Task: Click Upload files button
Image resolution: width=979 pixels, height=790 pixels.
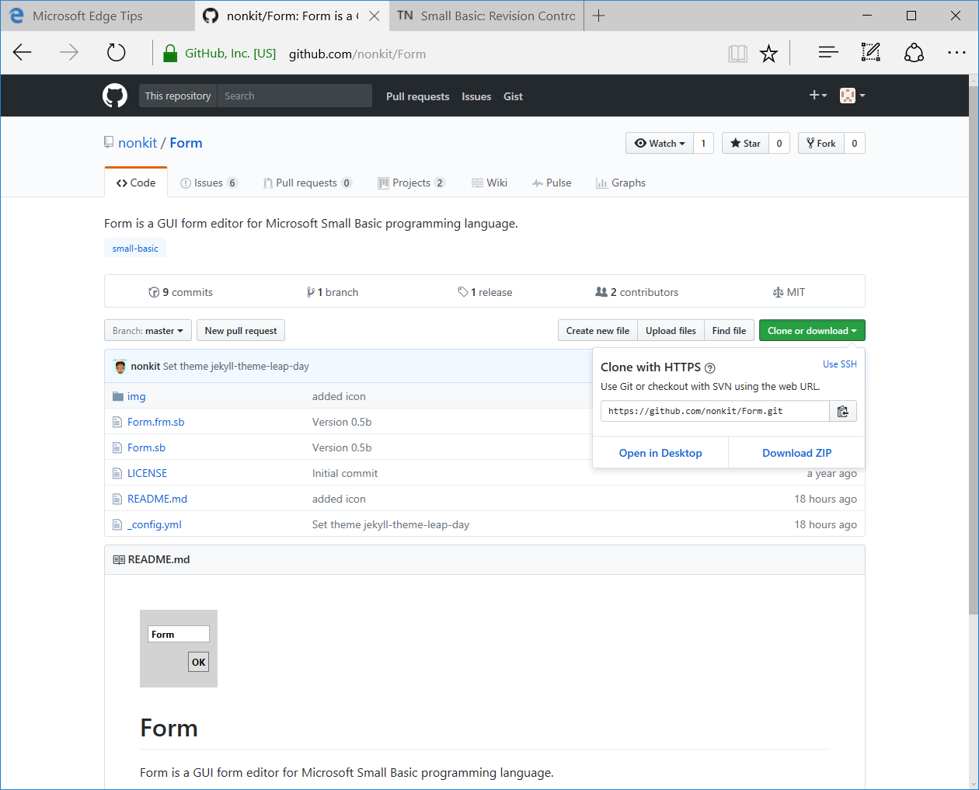Action: point(671,331)
